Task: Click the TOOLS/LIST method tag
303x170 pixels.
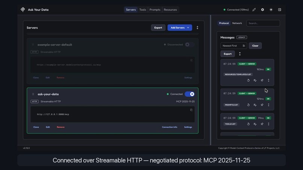Action: tap(230, 124)
